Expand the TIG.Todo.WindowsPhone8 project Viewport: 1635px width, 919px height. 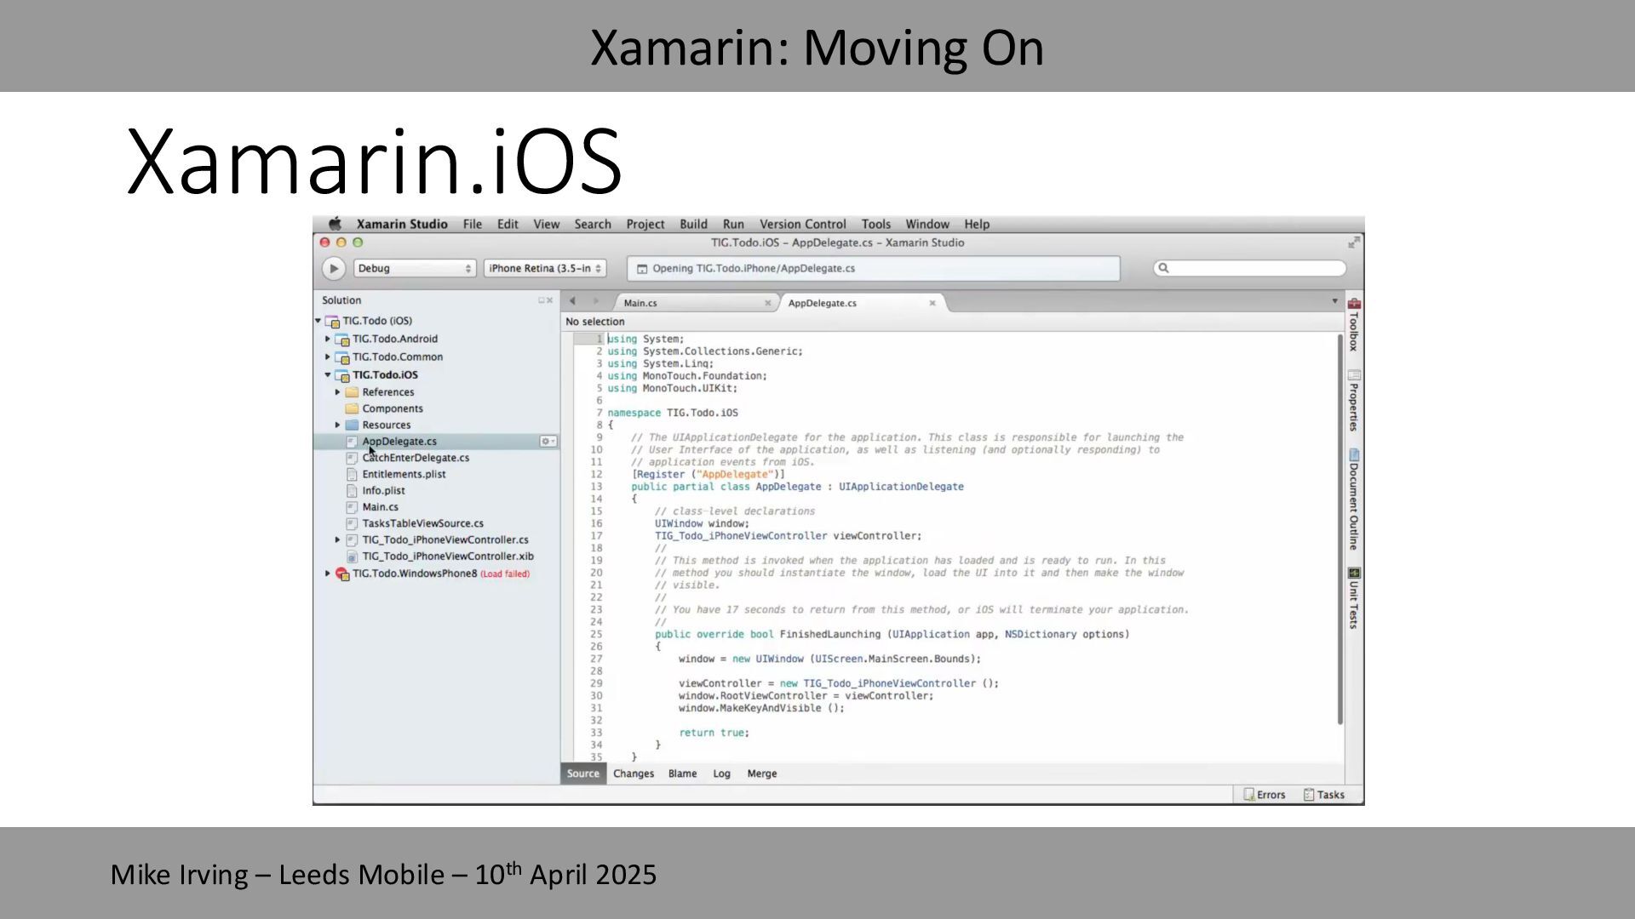click(x=328, y=574)
